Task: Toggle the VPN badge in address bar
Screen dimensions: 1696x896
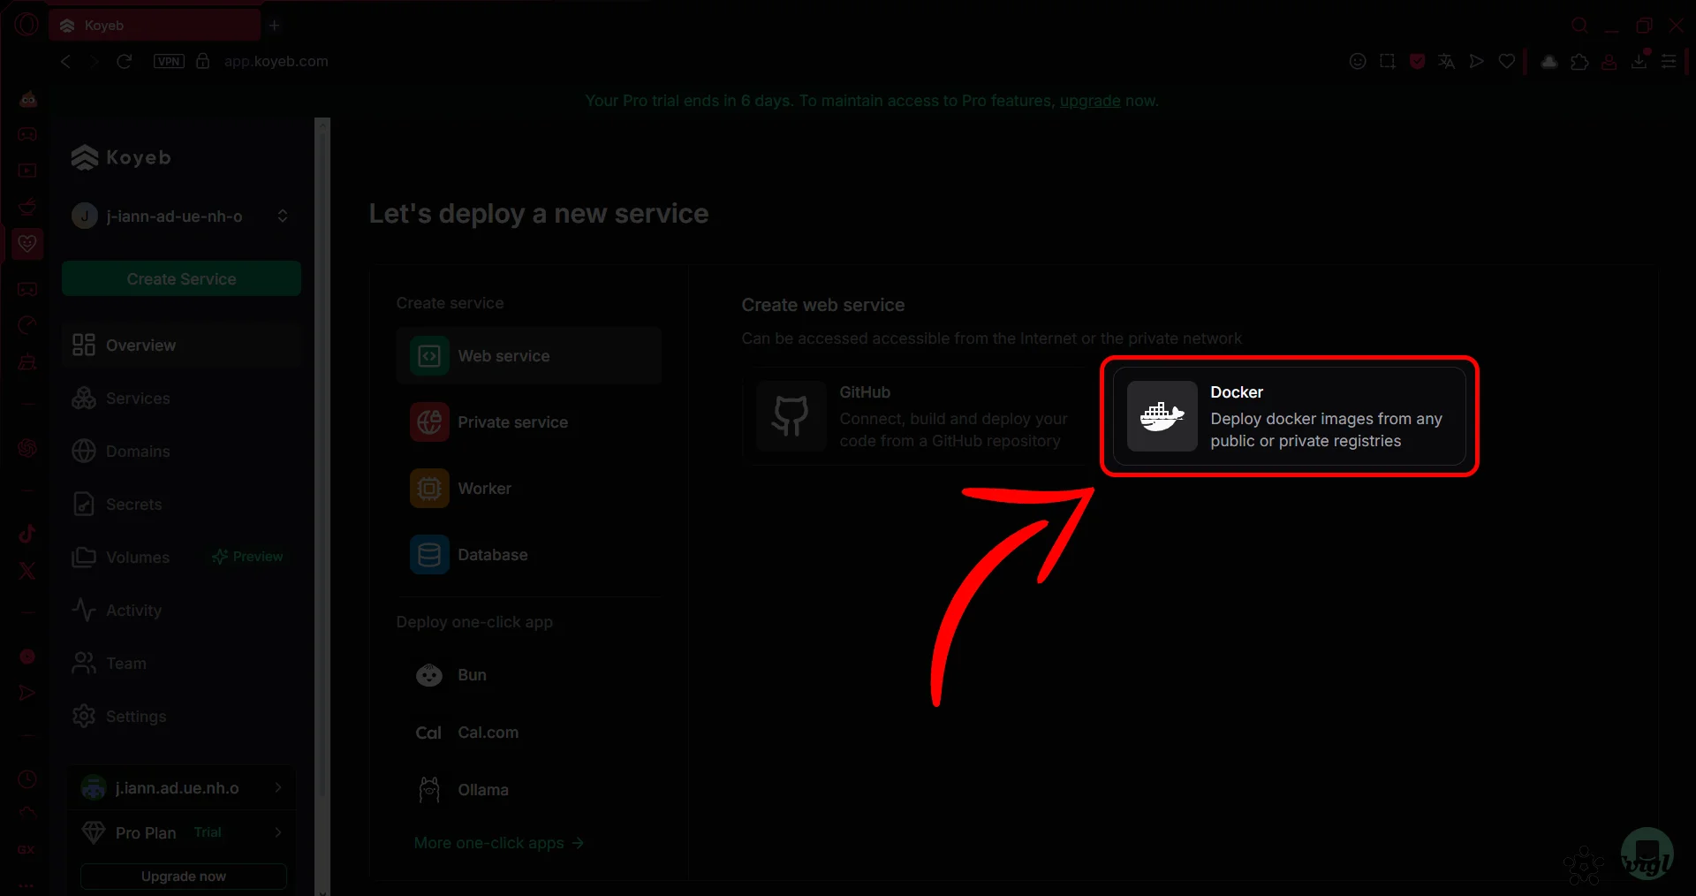Action: (x=169, y=61)
